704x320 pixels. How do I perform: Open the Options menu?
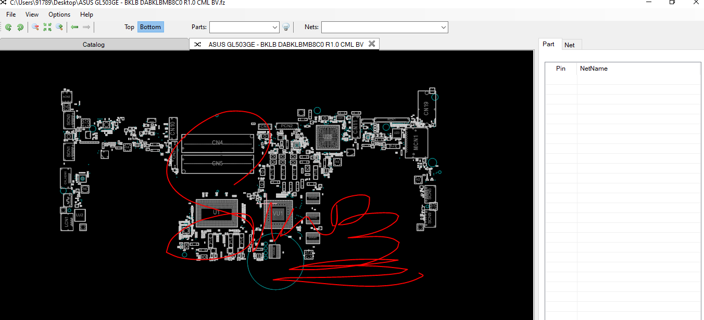point(59,15)
